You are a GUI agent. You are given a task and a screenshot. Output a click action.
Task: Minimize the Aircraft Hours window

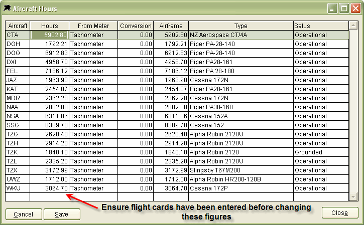tap(333, 9)
